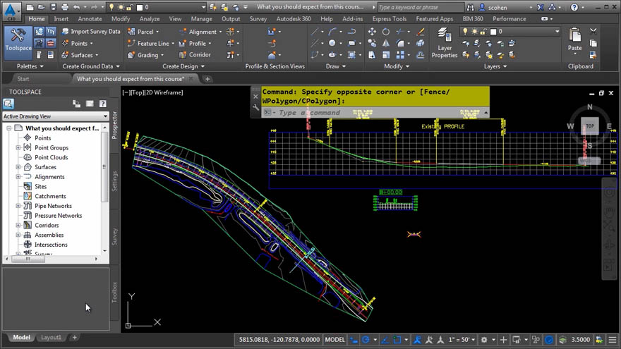Click the Autodesk Exchange X icon
The height and width of the screenshot is (349, 621).
click(541, 7)
